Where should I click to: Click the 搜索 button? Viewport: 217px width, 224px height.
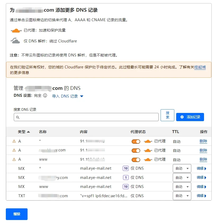[x=167, y=115]
